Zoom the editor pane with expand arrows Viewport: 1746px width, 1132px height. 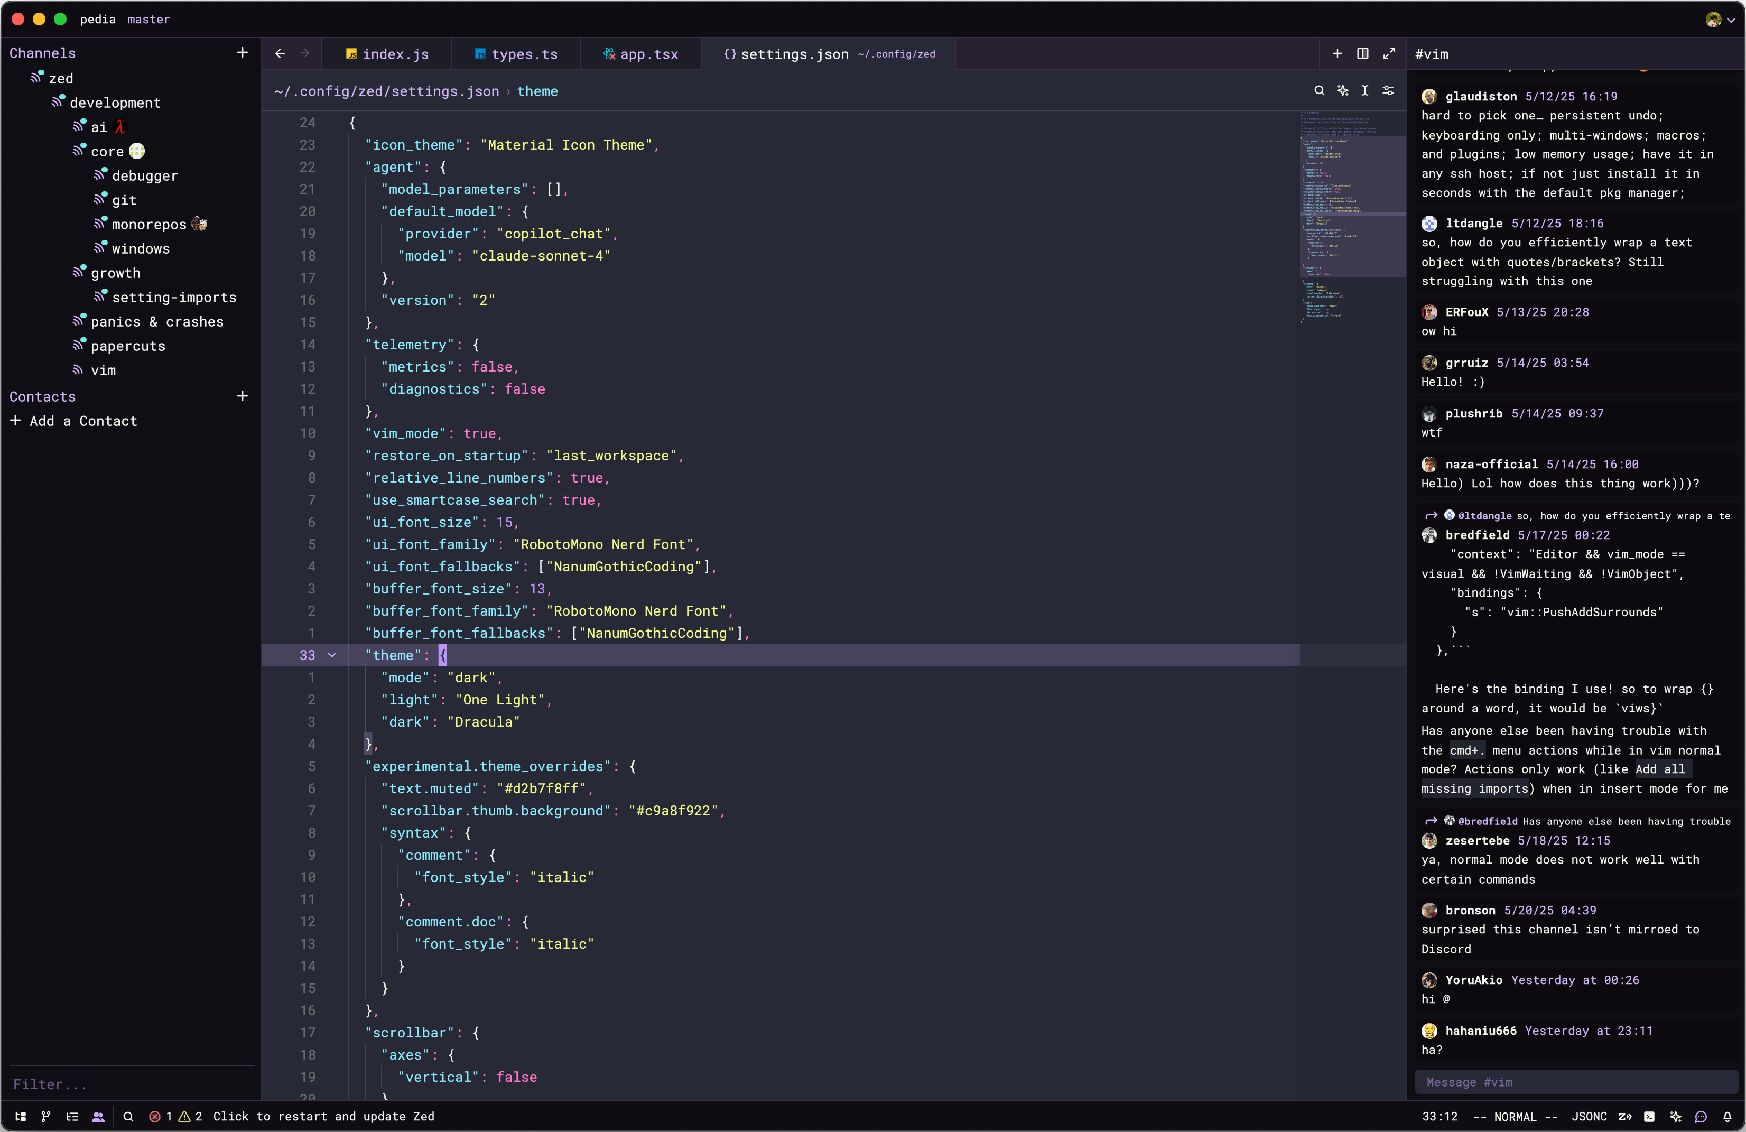click(1389, 53)
